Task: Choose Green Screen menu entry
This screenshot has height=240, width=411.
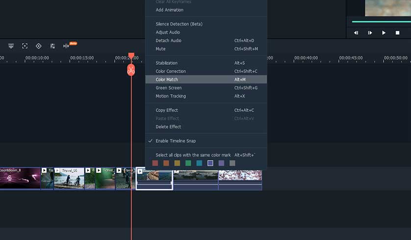Action: (206, 88)
